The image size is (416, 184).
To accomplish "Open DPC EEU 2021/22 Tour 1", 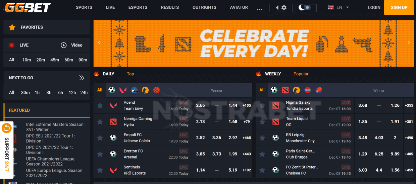I will 50,139.
